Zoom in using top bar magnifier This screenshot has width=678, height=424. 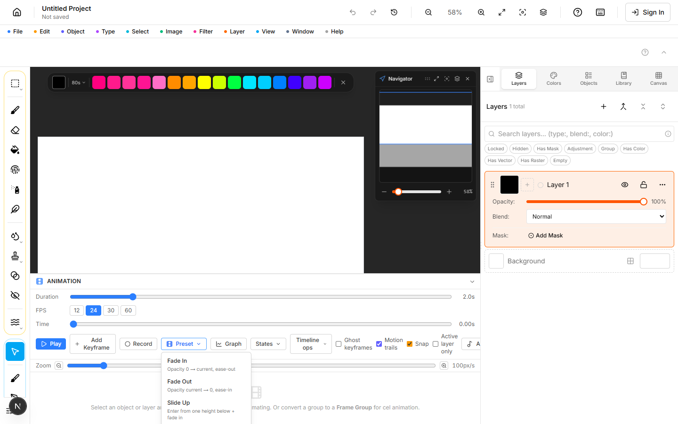(481, 12)
